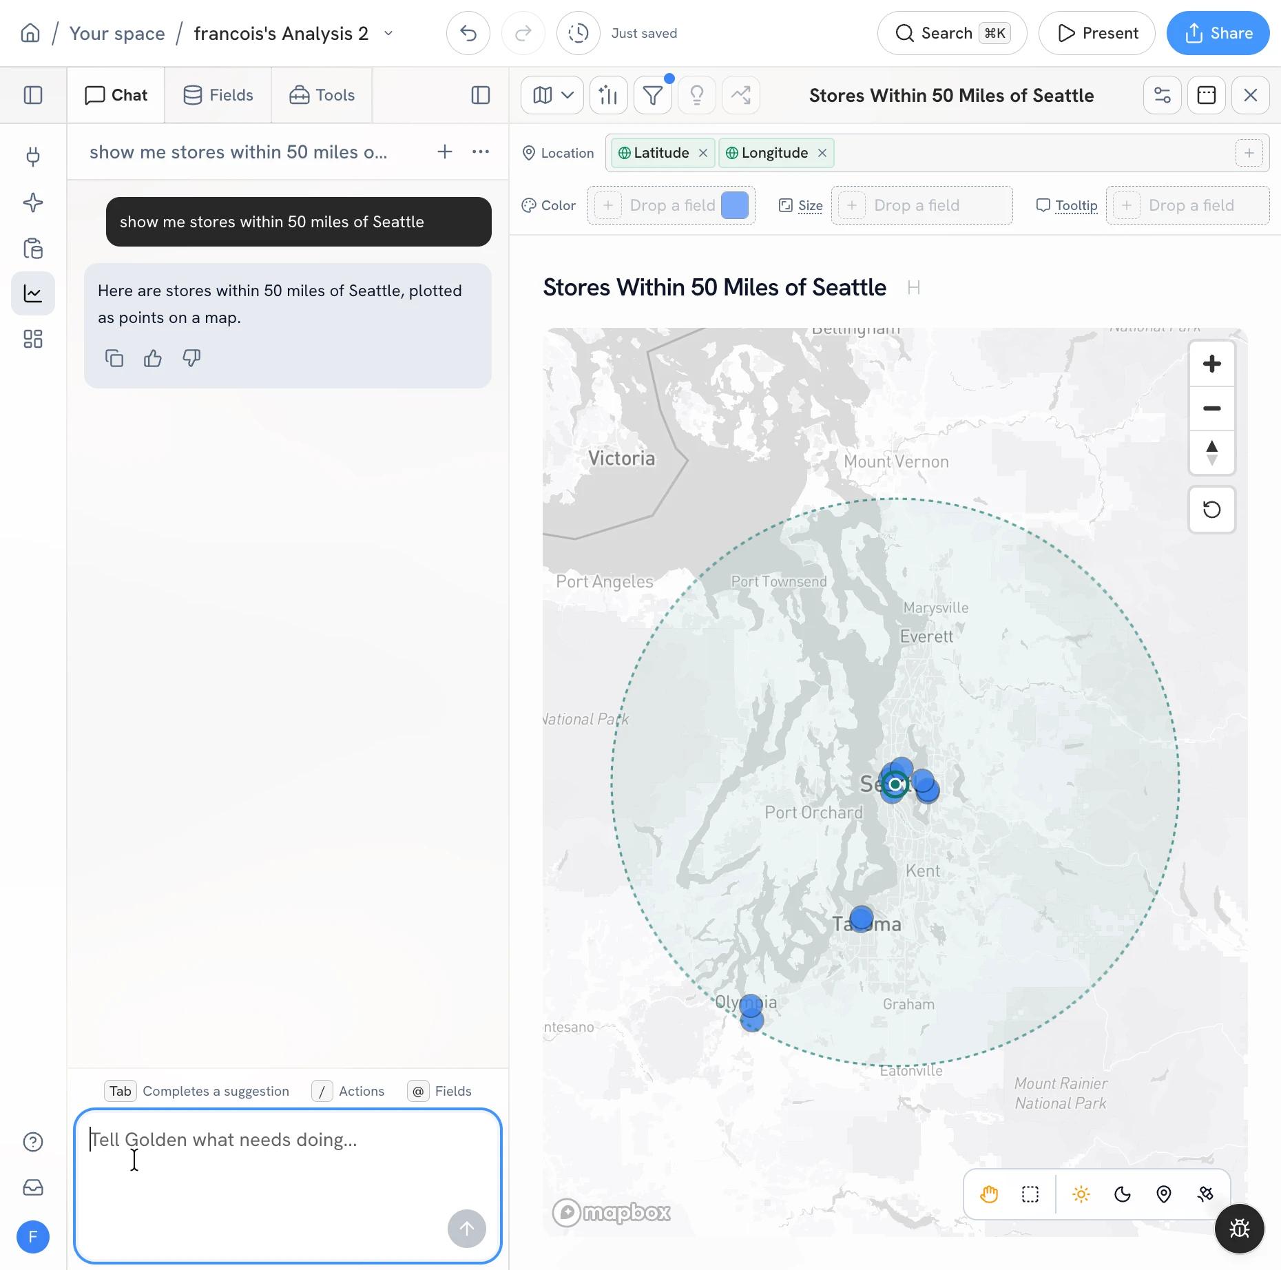Screen dimensions: 1281x1270
Task: Redo the last change
Action: tap(523, 33)
